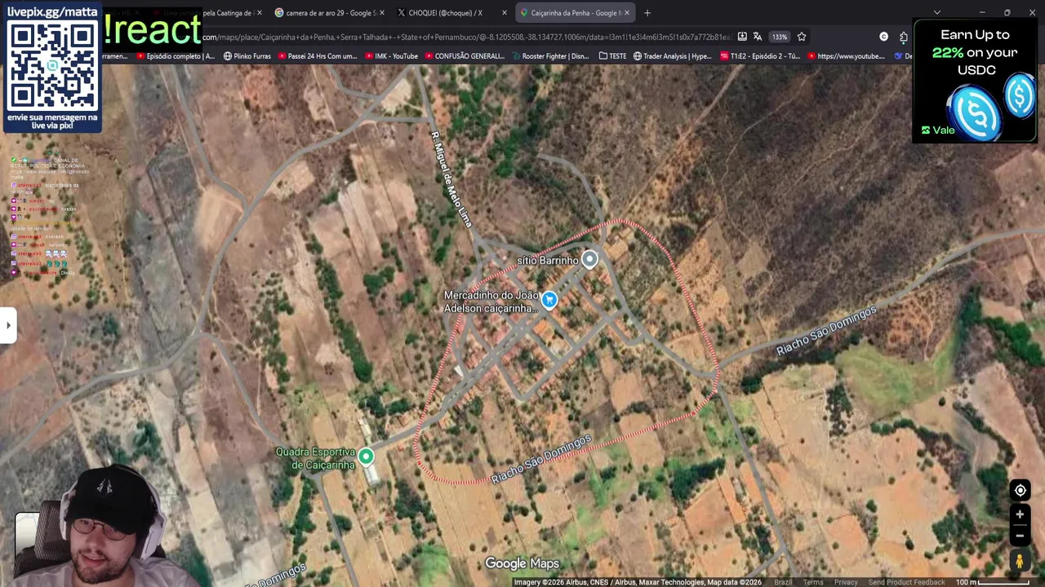Open the Plinko Furras bookmark
This screenshot has width=1045, height=587.
point(247,56)
